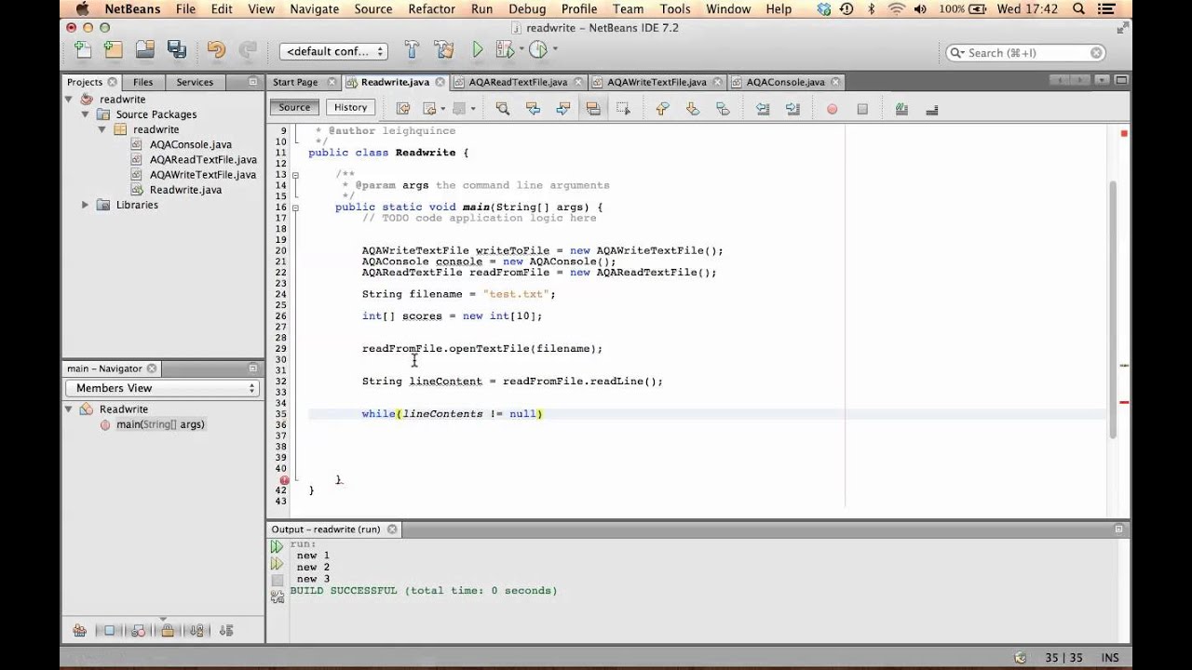
Task: Run the project with green play icon
Action: (x=478, y=50)
